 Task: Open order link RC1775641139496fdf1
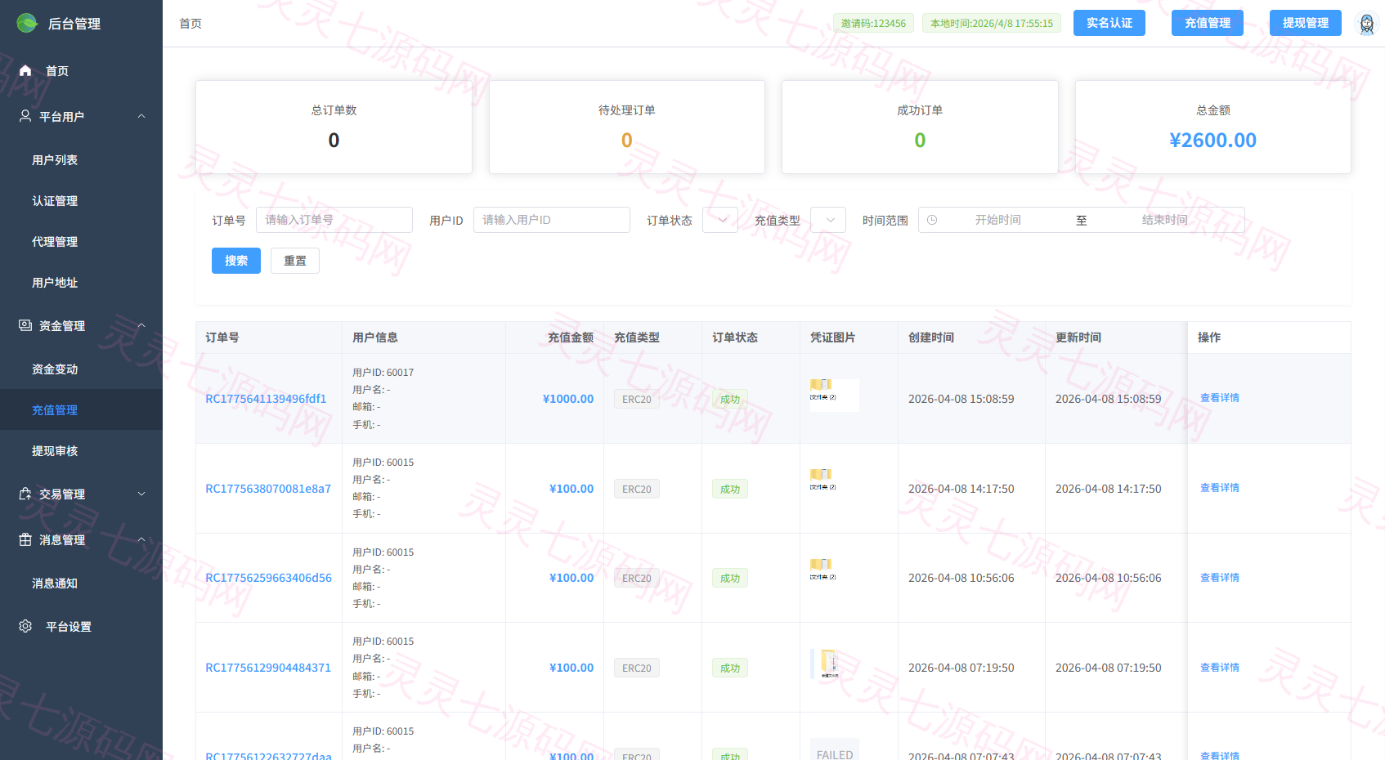pyautogui.click(x=266, y=399)
